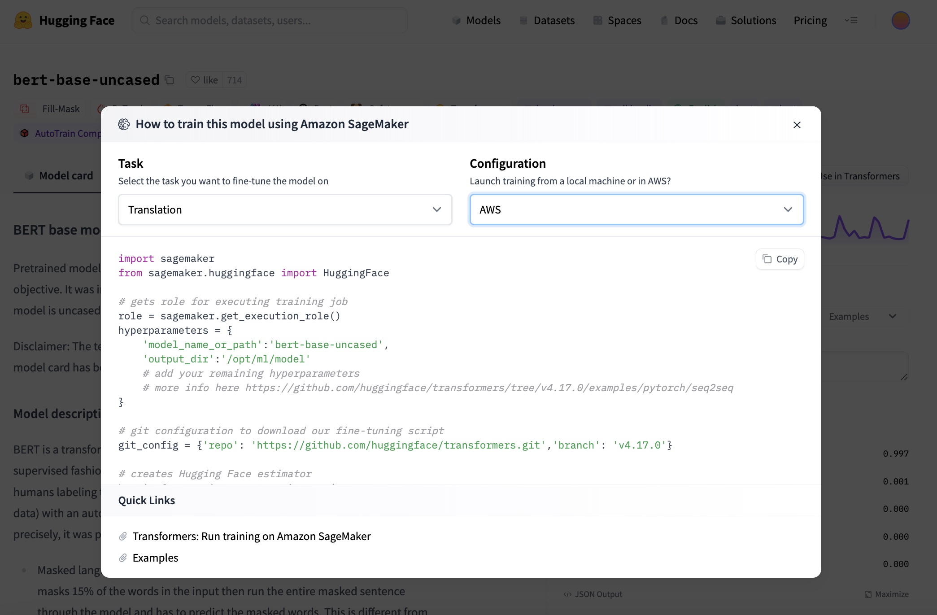The width and height of the screenshot is (937, 615).
Task: Click the Hugging Face logo emoji
Action: tap(23, 21)
